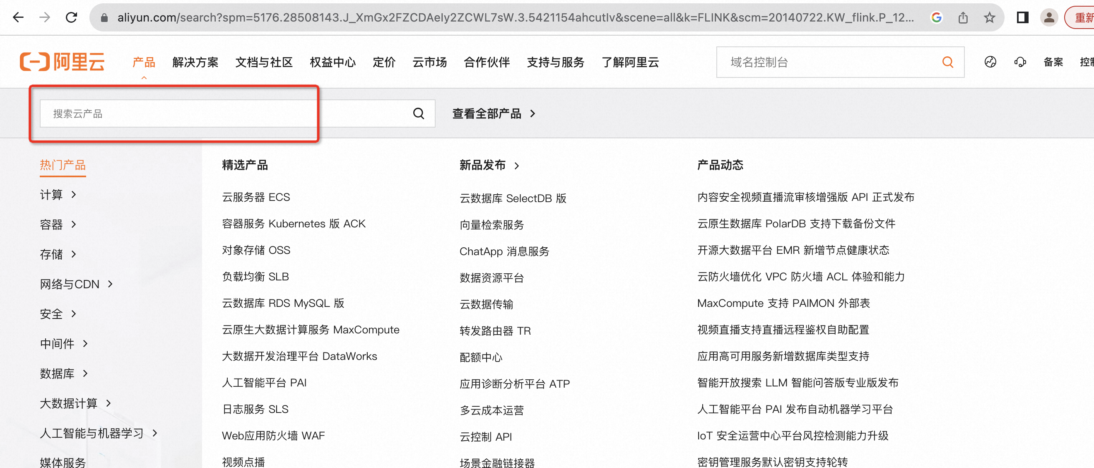The height and width of the screenshot is (468, 1094).
Task: Click the share page icon
Action: tap(963, 17)
